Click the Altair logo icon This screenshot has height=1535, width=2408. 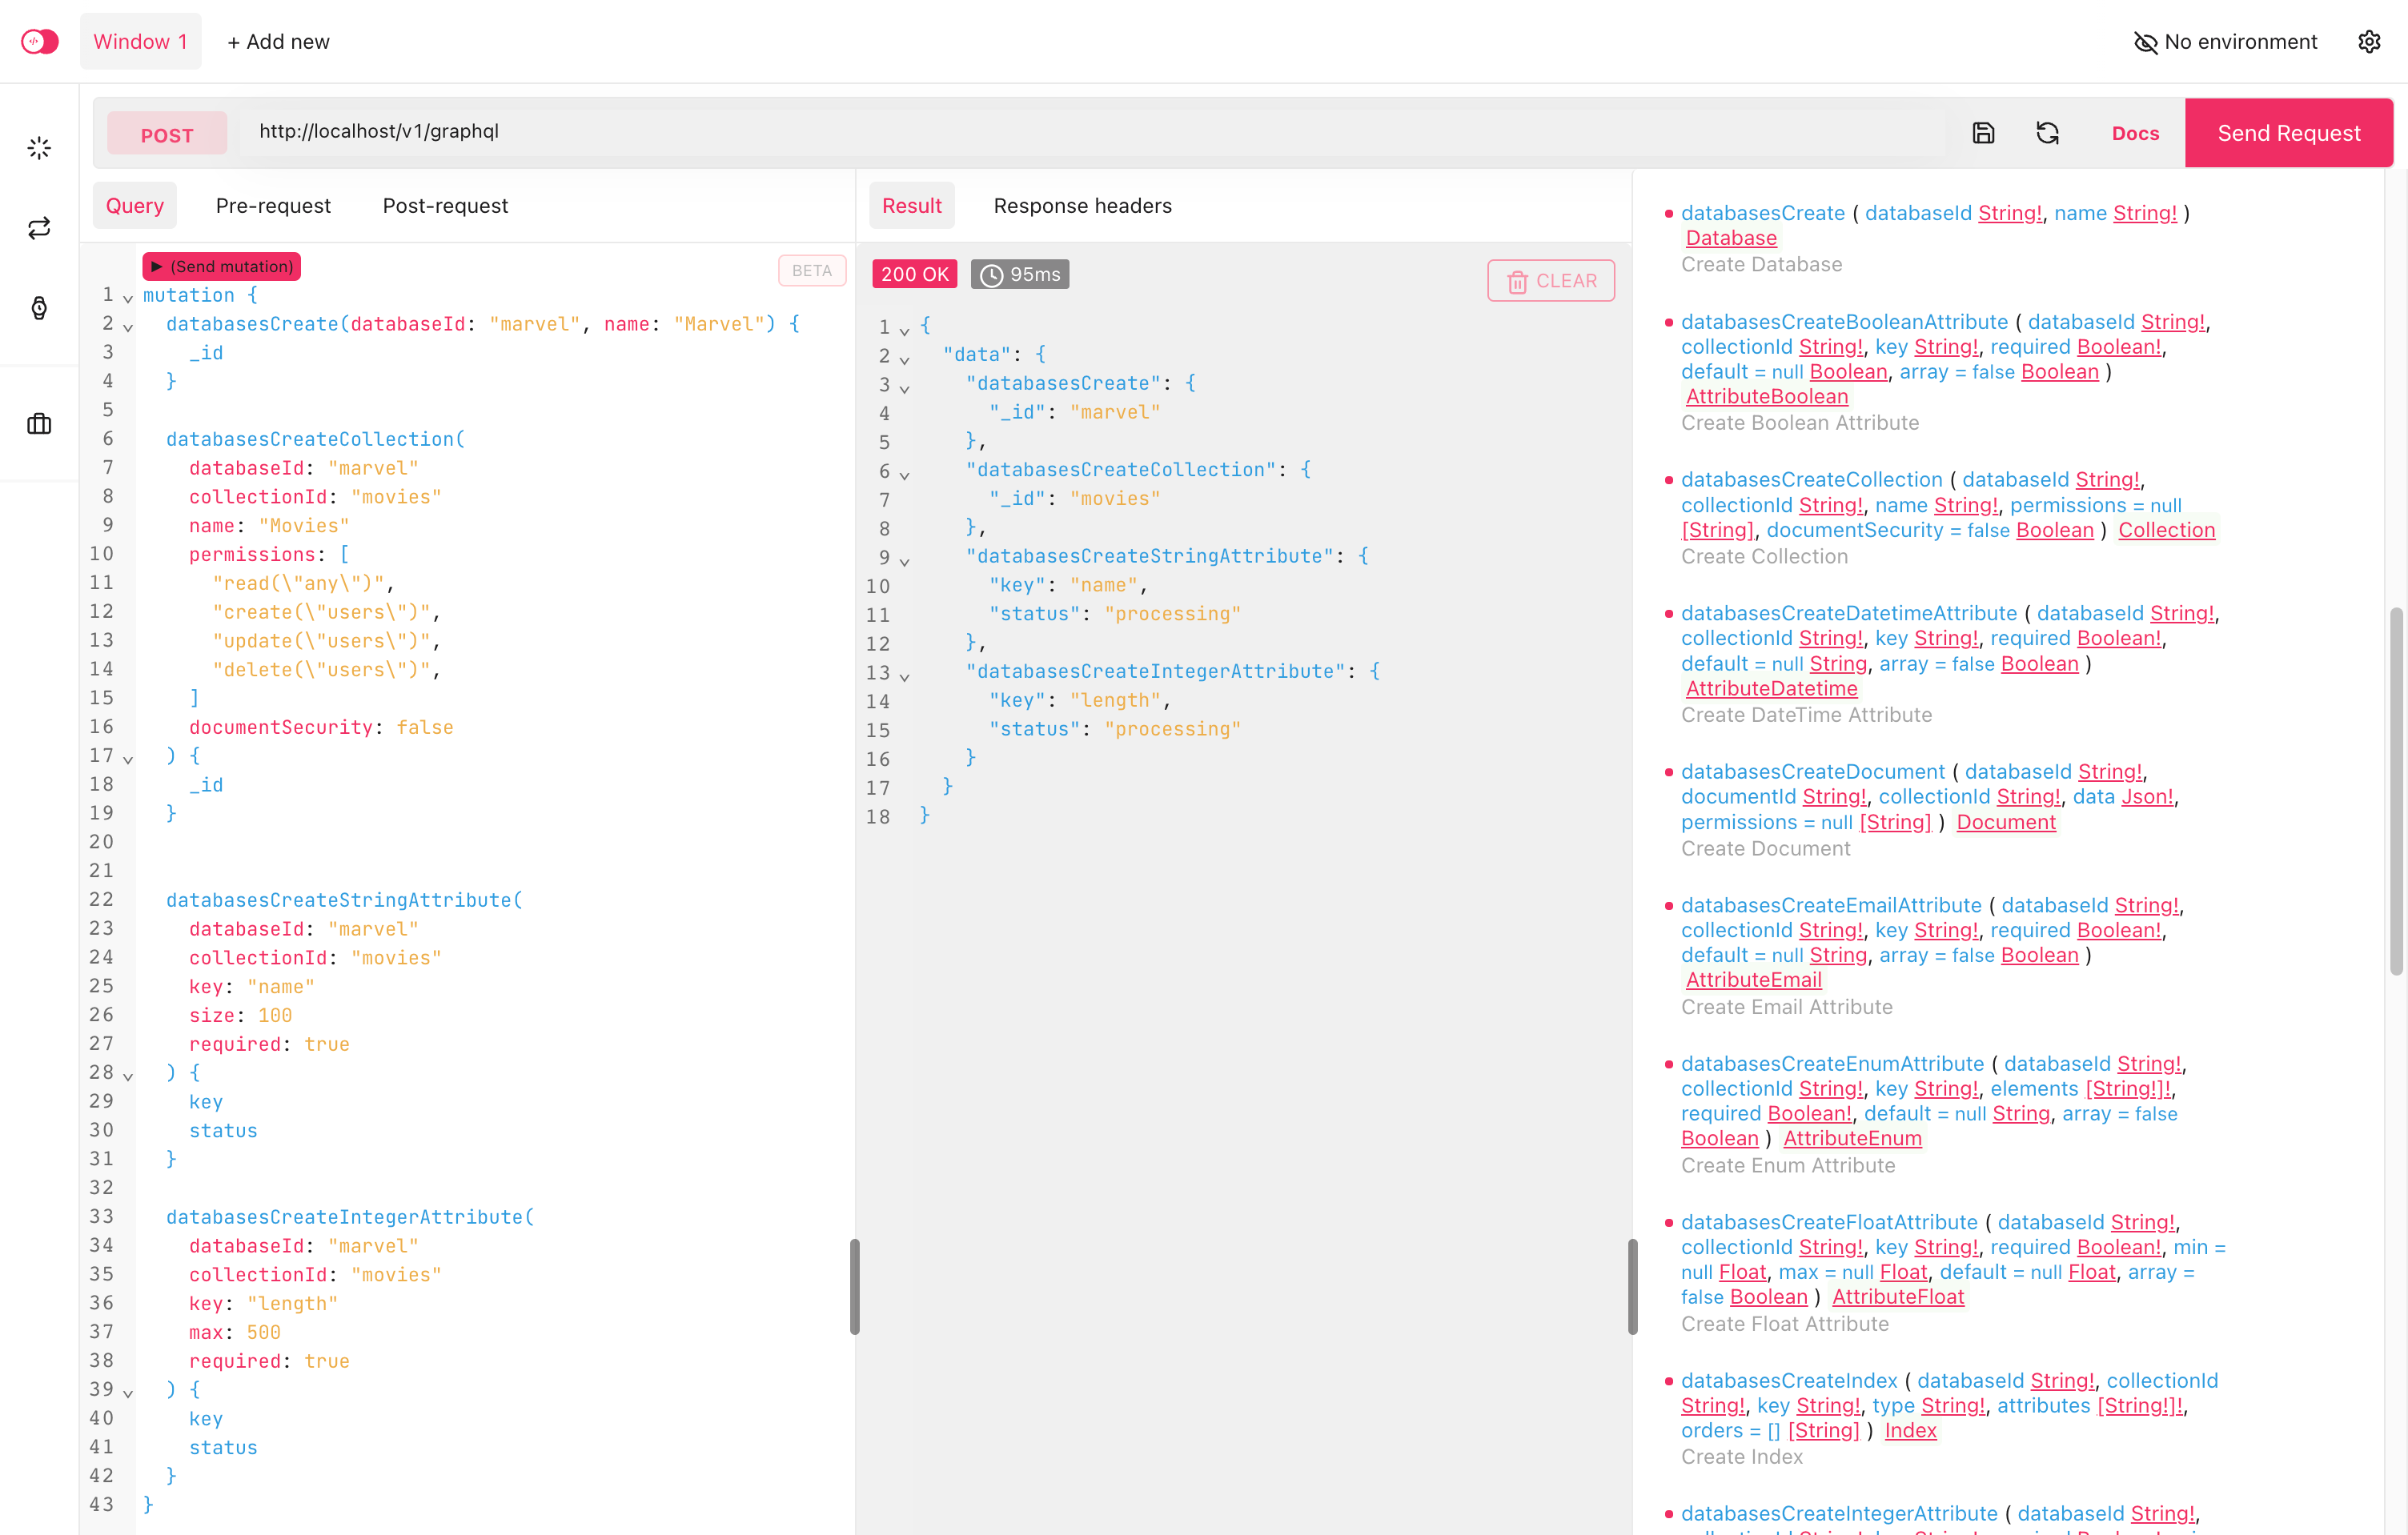(x=40, y=41)
